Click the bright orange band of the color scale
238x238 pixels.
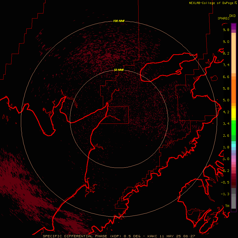pyautogui.click(x=234, y=91)
